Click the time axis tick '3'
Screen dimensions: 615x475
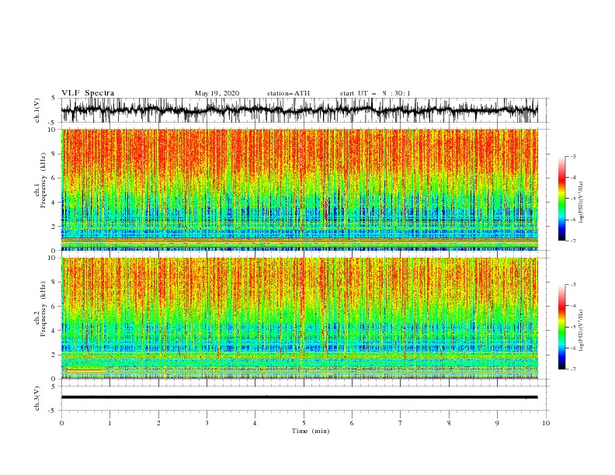pyautogui.click(x=207, y=423)
